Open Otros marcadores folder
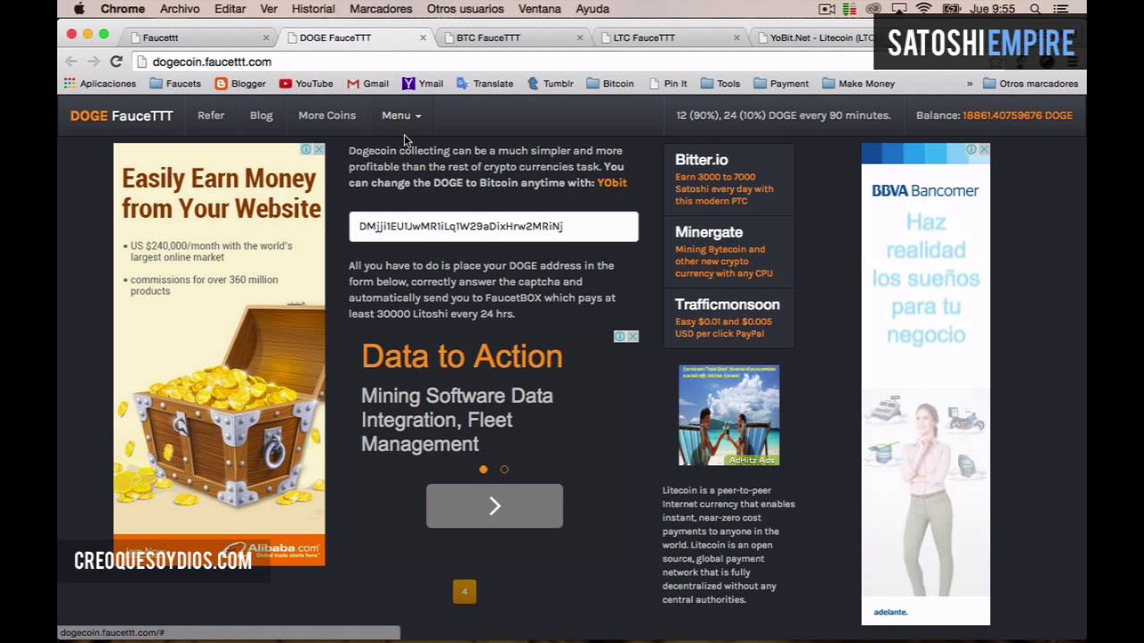 [1030, 83]
